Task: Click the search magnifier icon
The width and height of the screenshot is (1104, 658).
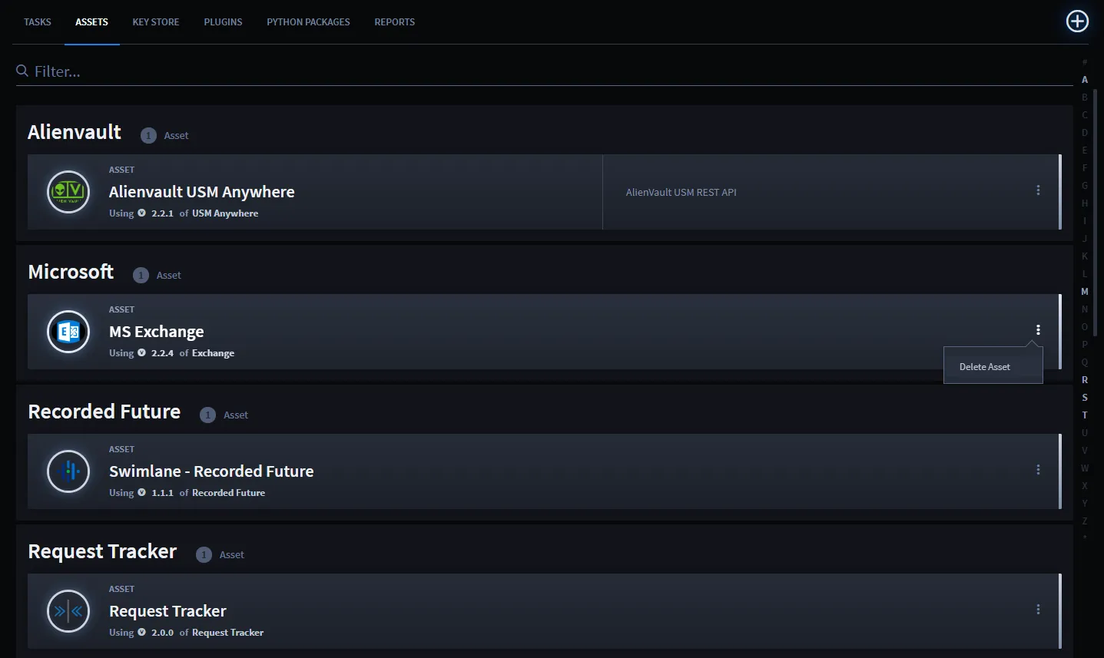Action: [22, 71]
